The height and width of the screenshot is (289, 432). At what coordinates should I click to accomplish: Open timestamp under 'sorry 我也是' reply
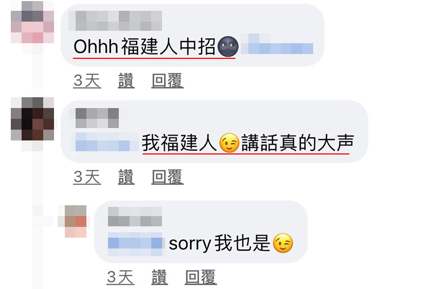coord(120,277)
